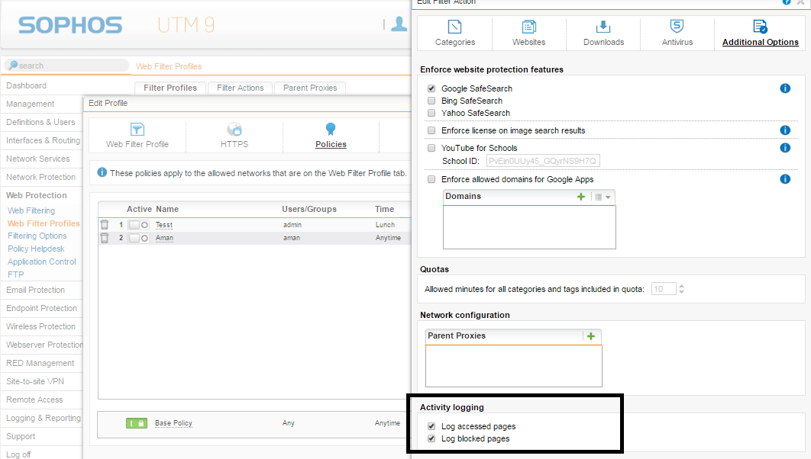Toggle Log blocked pages checkbox
Screen dimensions: 811x459
[x=431, y=438]
